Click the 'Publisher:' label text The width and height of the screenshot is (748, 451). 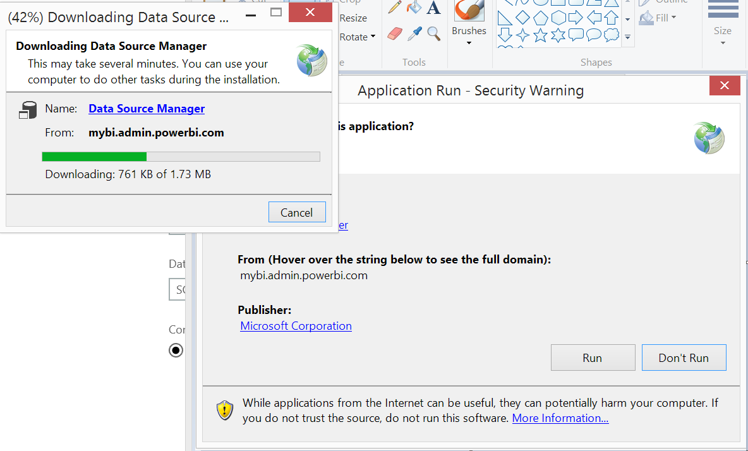tap(264, 310)
